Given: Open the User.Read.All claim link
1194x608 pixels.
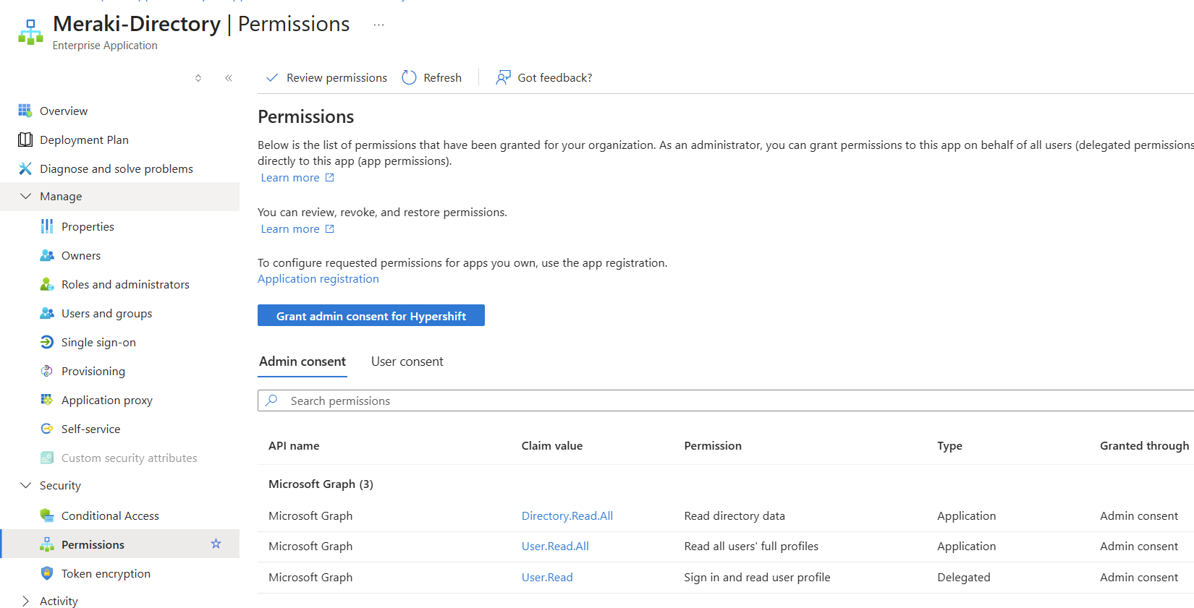Looking at the screenshot, I should coord(555,547).
